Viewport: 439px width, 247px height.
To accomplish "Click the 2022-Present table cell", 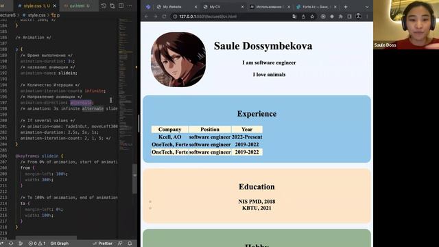I will [247, 137].
